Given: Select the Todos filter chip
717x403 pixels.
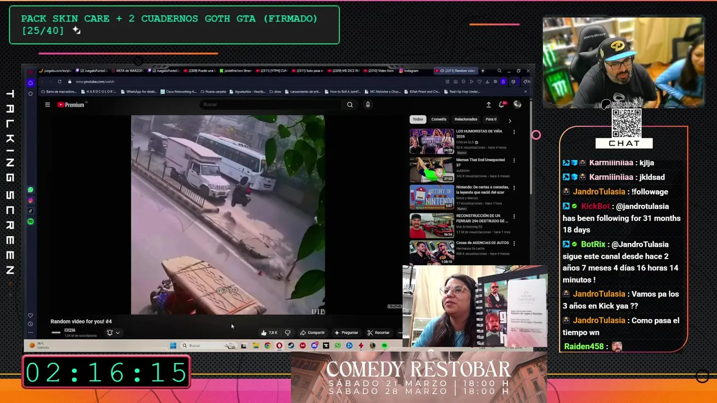Looking at the screenshot, I should coord(418,119).
